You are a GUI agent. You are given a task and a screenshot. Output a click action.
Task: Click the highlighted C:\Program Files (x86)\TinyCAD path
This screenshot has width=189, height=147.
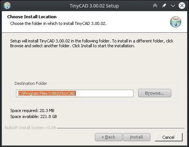[x=47, y=93]
